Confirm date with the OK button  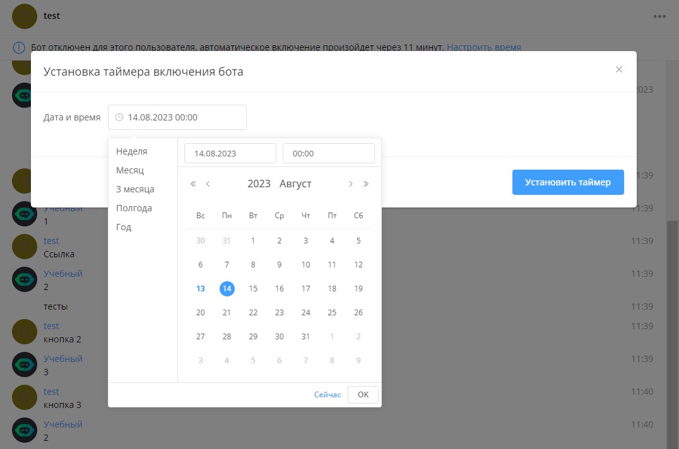(363, 395)
